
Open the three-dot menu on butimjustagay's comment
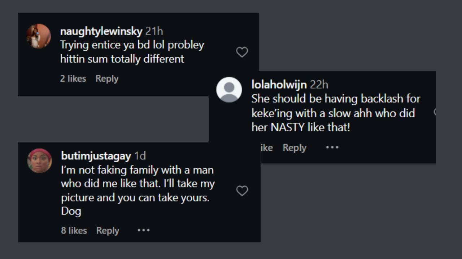[143, 230]
